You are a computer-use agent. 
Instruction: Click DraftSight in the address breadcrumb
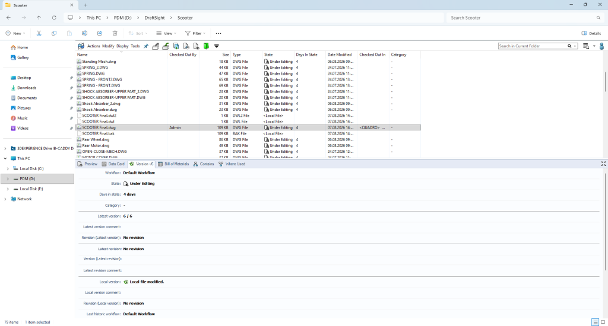[x=154, y=18]
